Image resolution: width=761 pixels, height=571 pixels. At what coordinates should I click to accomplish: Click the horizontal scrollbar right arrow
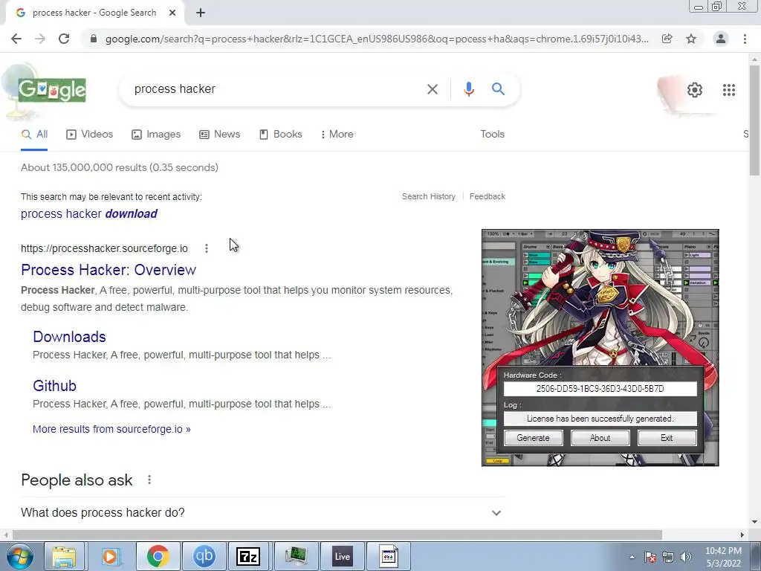click(x=742, y=535)
